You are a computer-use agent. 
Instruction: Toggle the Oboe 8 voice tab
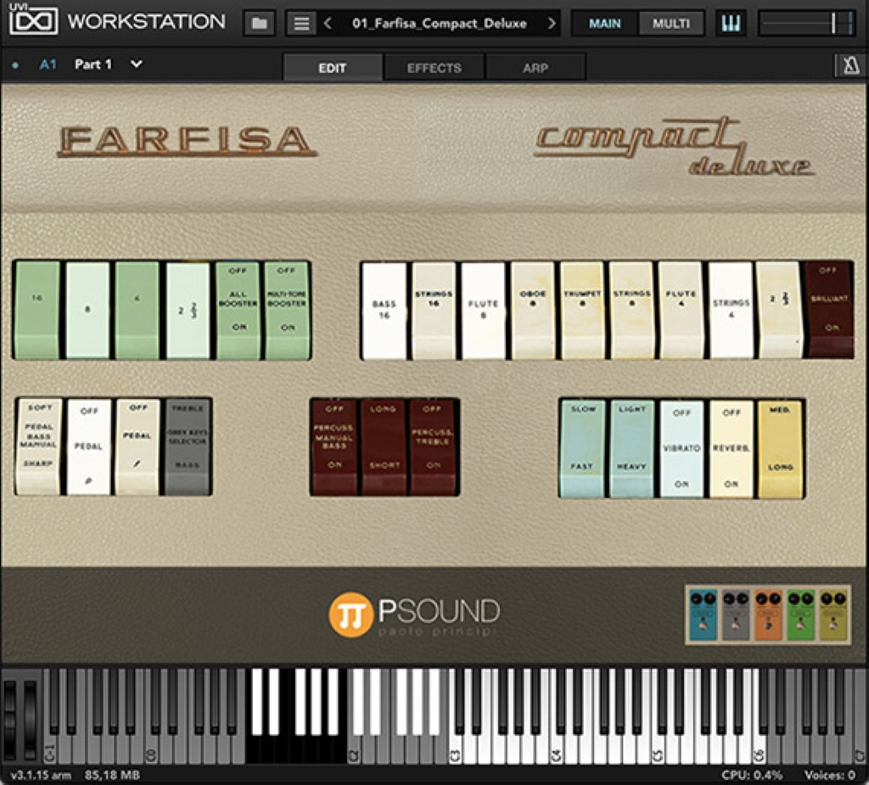click(533, 311)
